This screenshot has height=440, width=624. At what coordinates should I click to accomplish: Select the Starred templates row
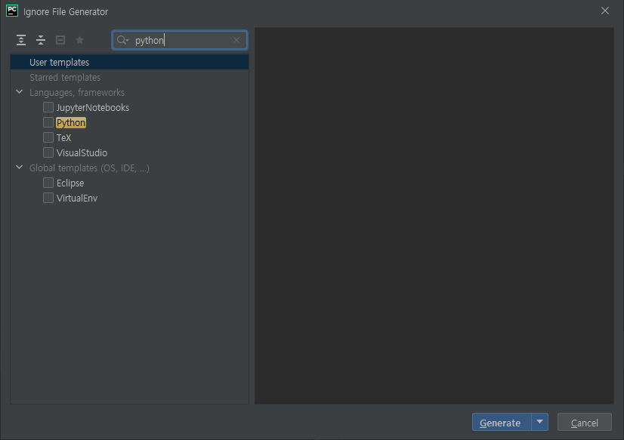pyautogui.click(x=129, y=77)
